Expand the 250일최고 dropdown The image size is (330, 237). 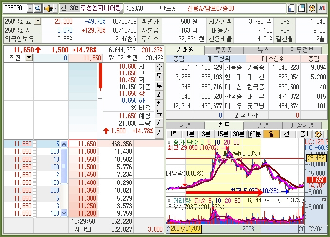pyautogui.click(x=38, y=22)
